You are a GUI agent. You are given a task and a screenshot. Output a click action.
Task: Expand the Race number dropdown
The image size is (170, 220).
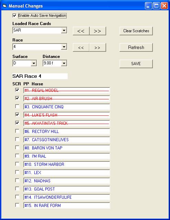point(64,47)
